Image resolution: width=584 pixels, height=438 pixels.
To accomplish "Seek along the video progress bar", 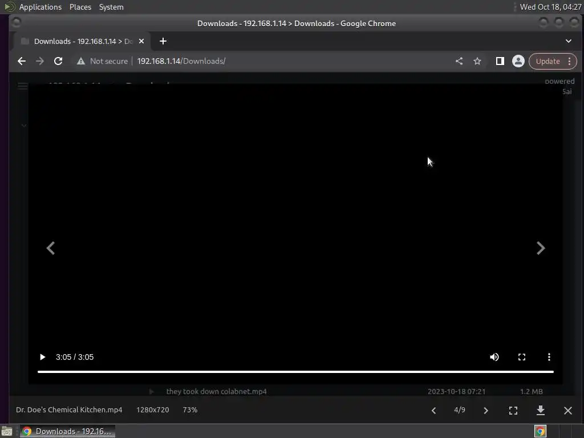I will 295,372.
